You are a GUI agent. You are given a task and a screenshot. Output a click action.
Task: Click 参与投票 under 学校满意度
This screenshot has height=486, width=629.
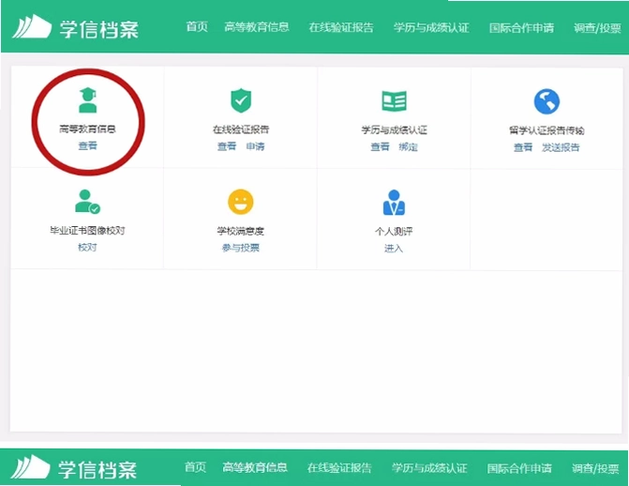241,248
